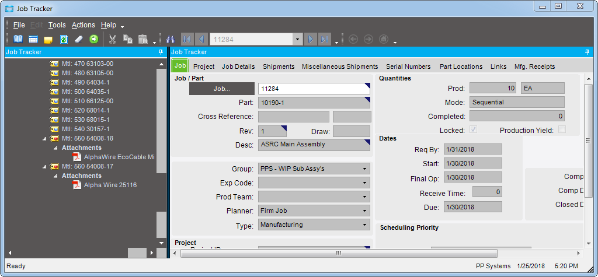Image resolution: width=598 pixels, height=277 pixels.
Task: Open the Group dropdown list
Action: click(x=365, y=169)
